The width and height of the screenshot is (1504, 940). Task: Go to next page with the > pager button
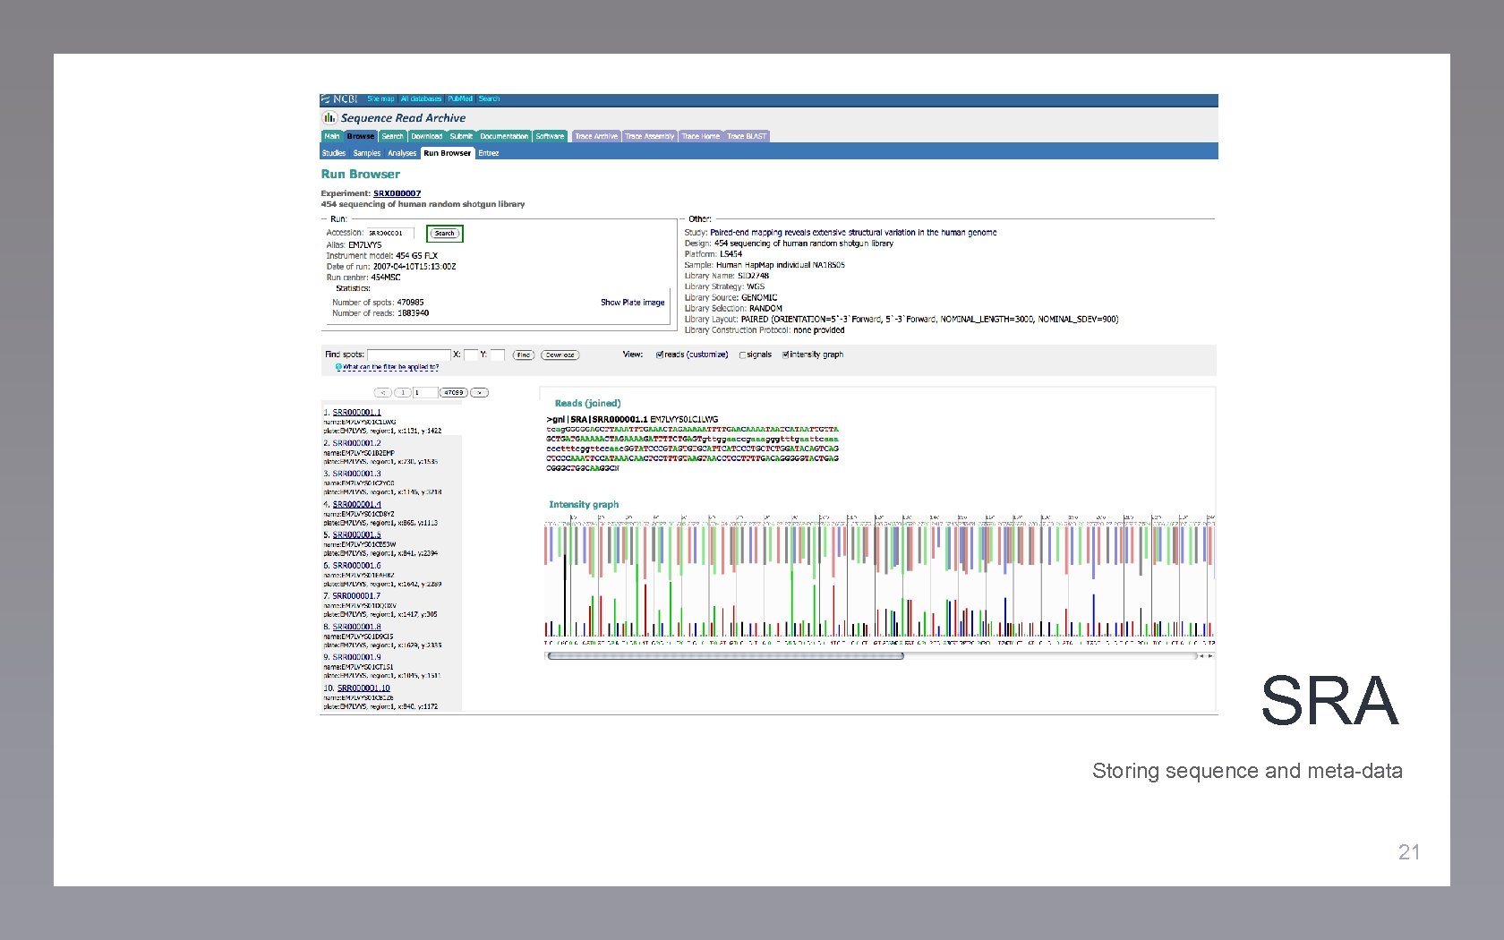[x=479, y=392]
